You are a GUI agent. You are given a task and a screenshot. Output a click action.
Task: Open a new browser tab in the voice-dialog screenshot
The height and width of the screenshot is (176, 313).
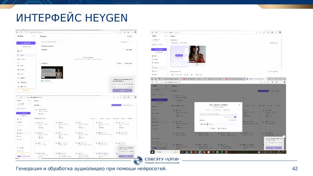[269, 79]
